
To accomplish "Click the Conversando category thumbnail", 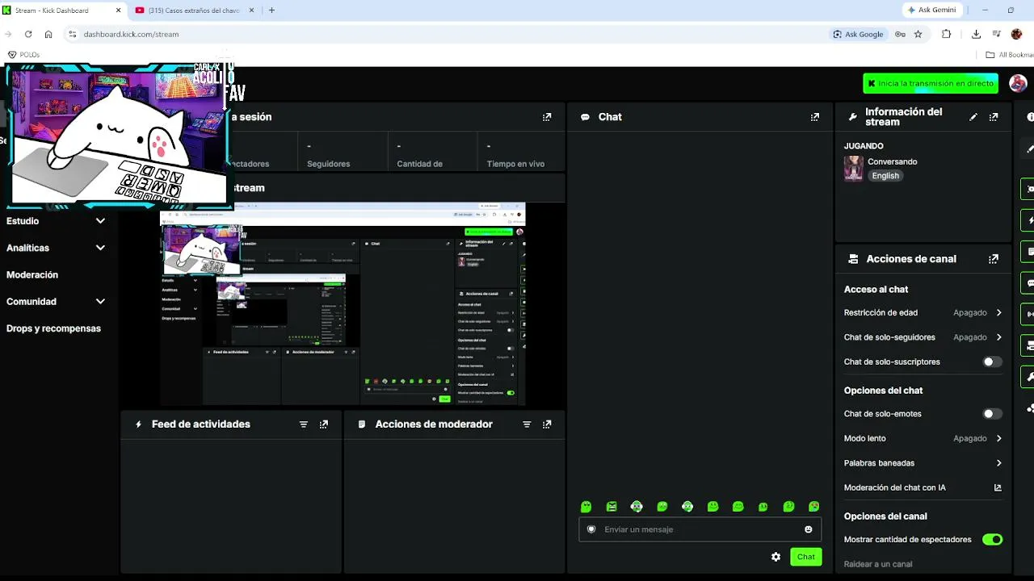I will coord(854,169).
